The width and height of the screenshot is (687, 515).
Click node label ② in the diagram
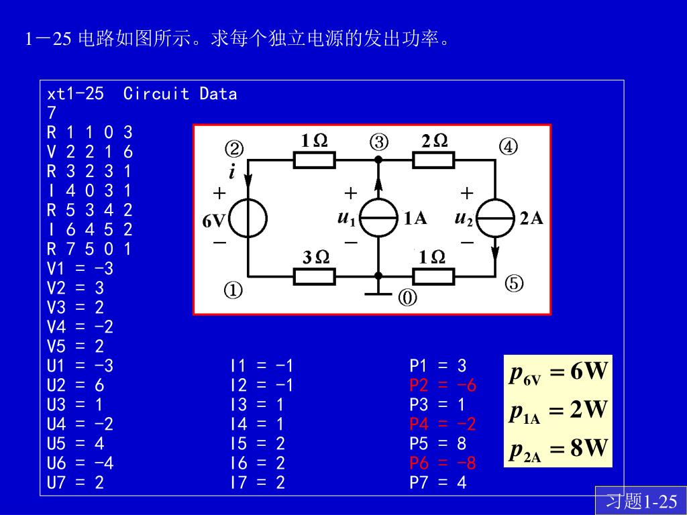[234, 149]
